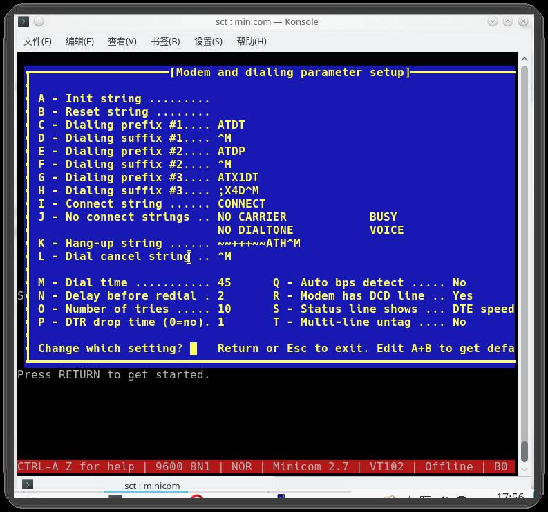Minimize the Konsole window
548x512 pixels.
[493, 21]
